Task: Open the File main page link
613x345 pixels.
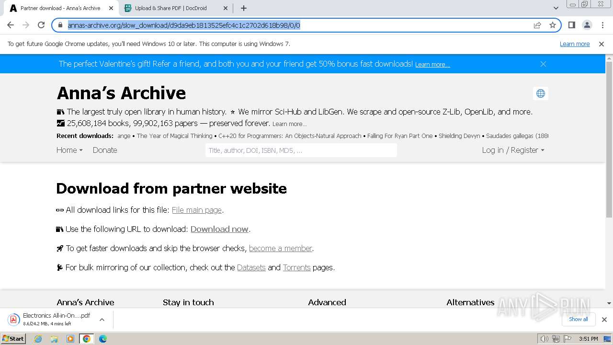Action: [x=196, y=210]
